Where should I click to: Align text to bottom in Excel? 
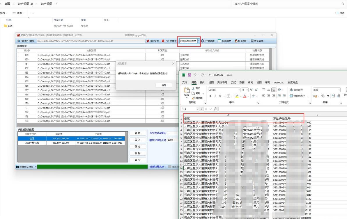pos(274,90)
